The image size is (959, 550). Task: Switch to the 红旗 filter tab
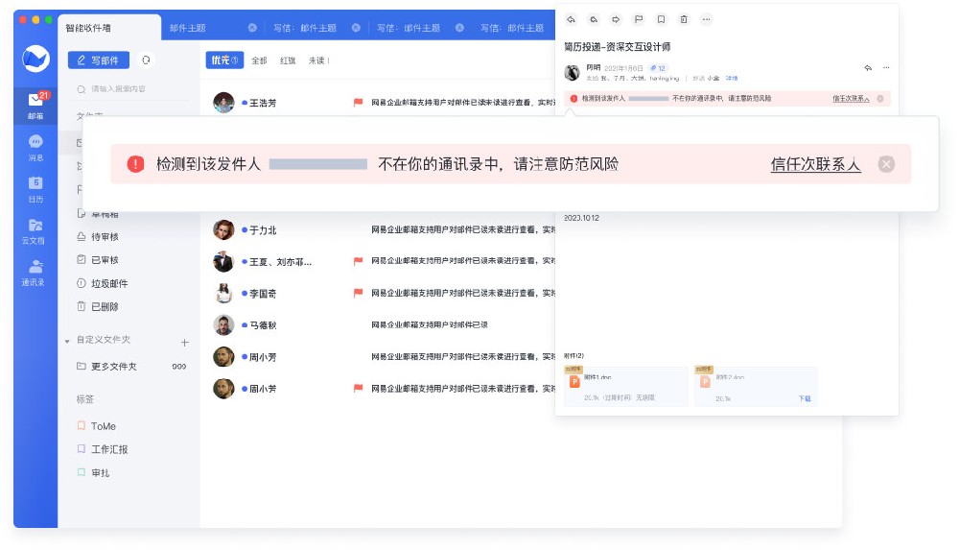(288, 60)
